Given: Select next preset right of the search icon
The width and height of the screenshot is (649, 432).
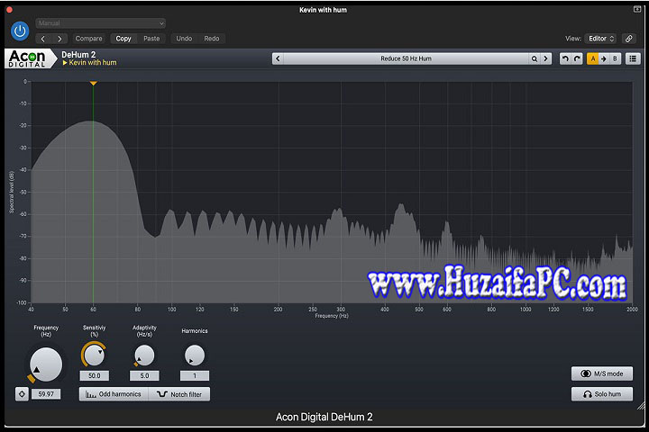Looking at the screenshot, I should [x=546, y=58].
